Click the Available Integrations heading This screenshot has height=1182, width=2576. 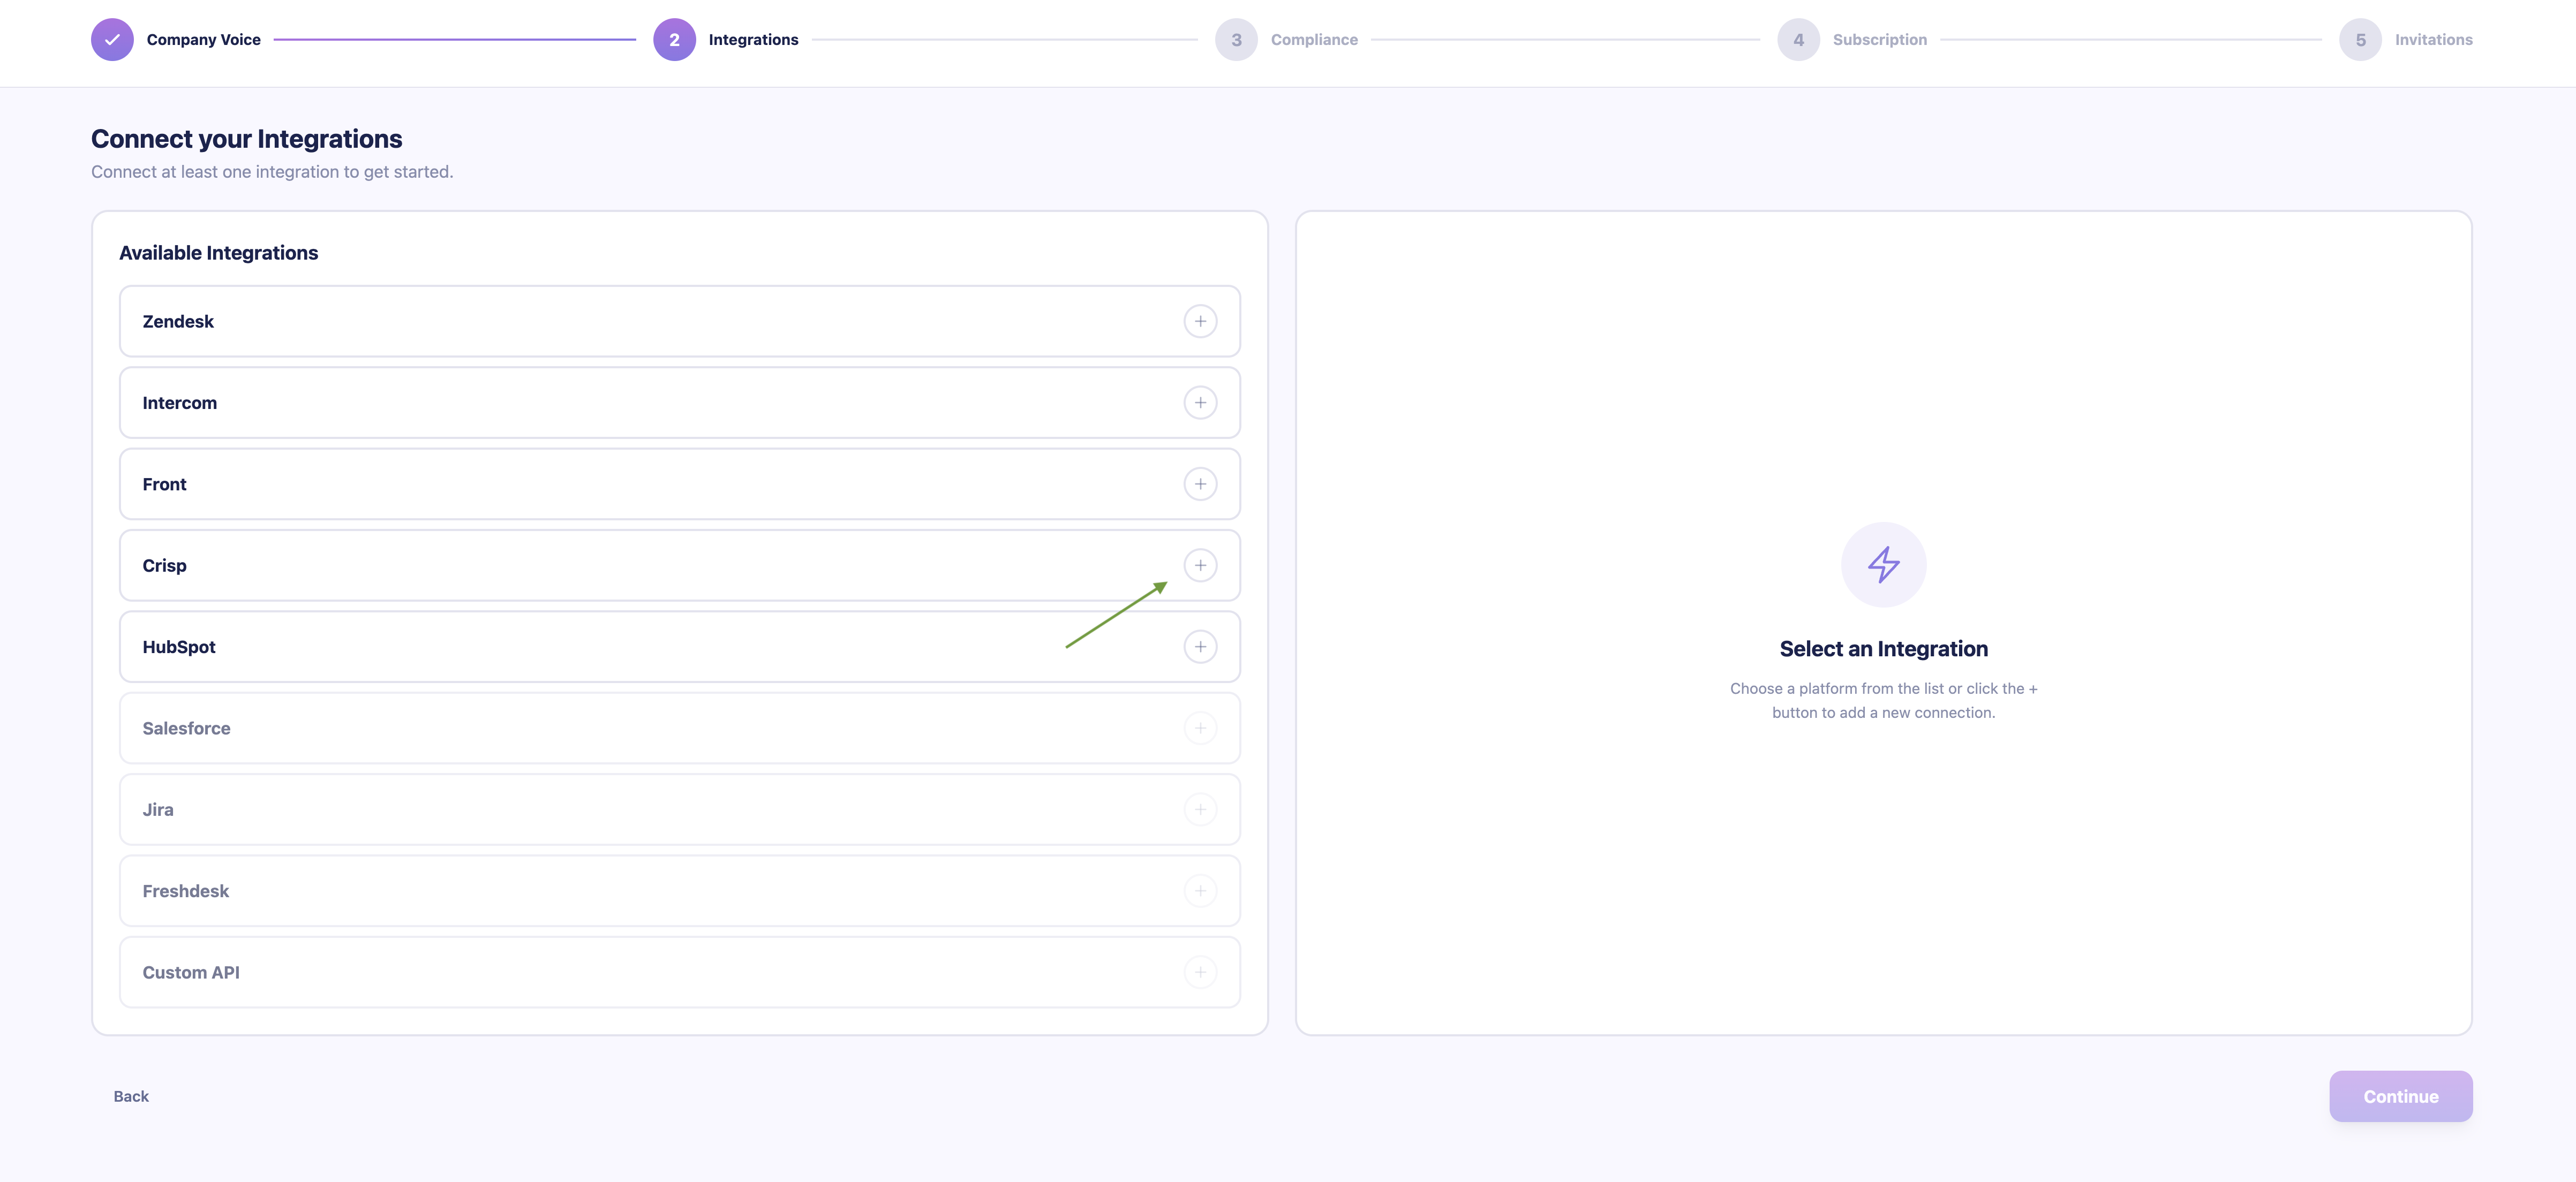(219, 253)
